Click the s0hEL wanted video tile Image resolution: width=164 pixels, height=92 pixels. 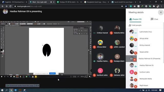(x=117, y=44)
